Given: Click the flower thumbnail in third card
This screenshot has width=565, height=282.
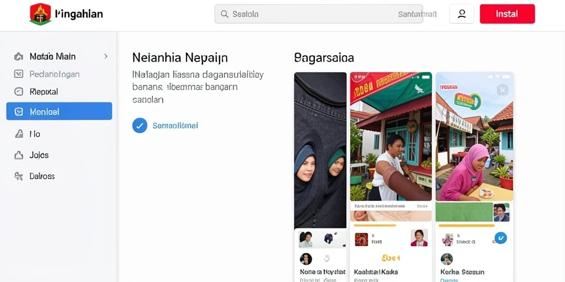Looking at the screenshot, I should tap(447, 239).
